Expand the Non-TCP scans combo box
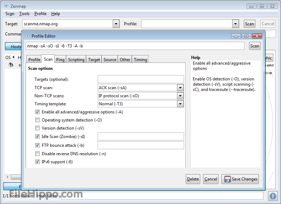 click(180, 96)
